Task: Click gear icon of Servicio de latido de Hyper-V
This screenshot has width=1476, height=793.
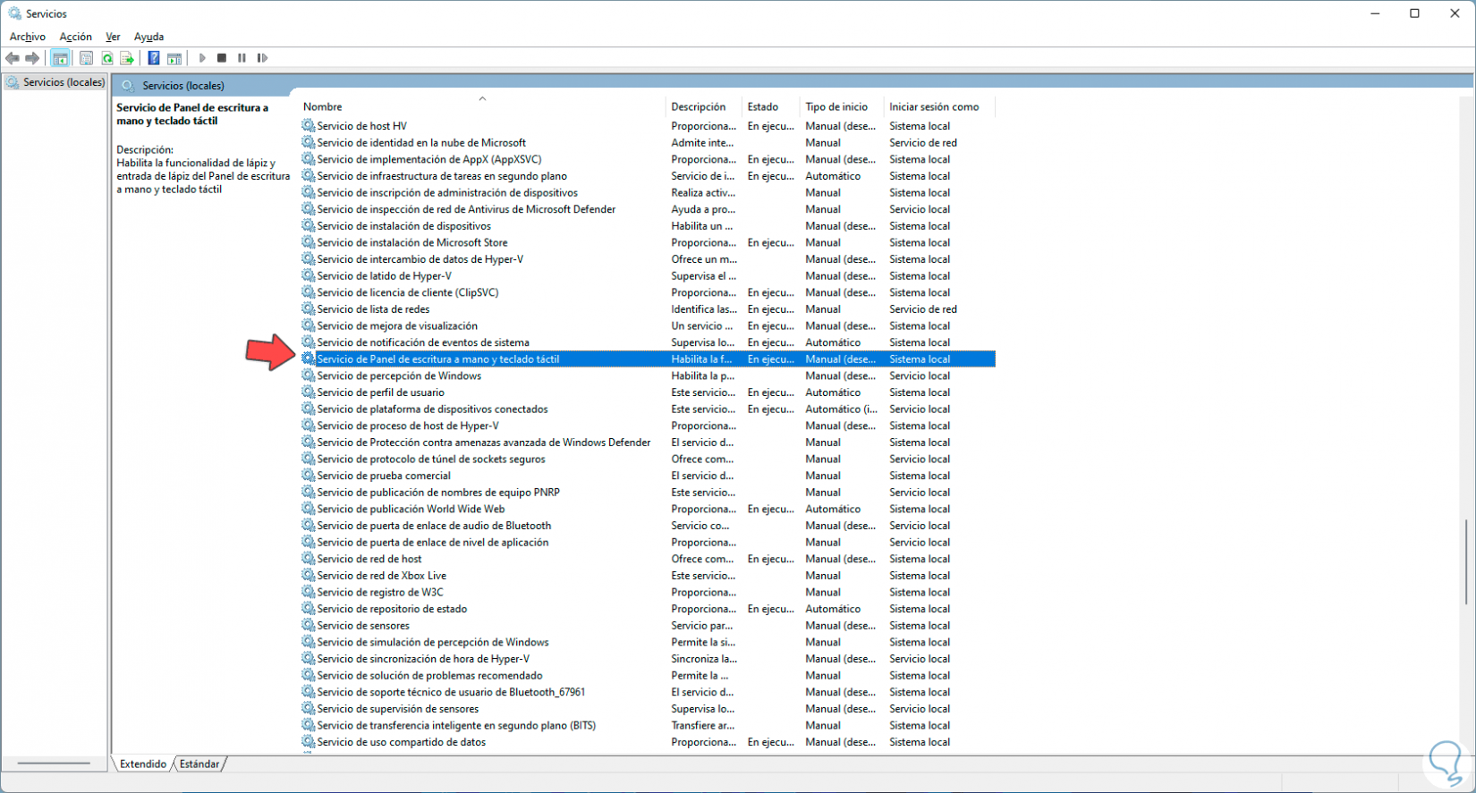Action: [309, 276]
